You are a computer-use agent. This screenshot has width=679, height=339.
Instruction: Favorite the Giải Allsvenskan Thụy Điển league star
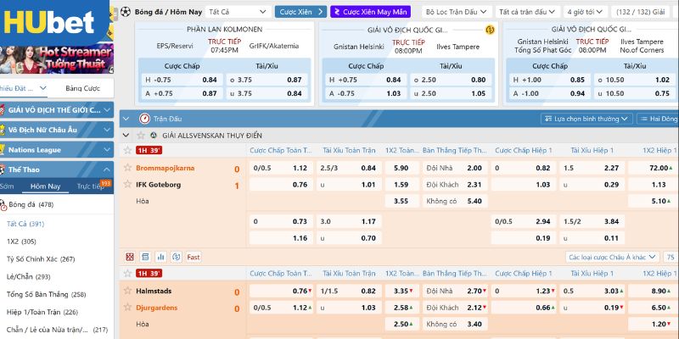141,136
